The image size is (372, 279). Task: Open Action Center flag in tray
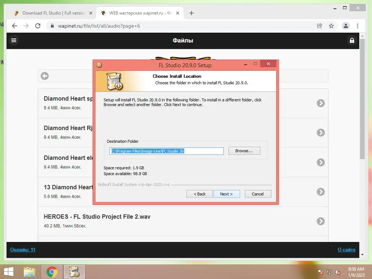(320, 272)
